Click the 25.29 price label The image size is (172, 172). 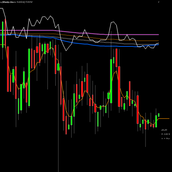164,130
